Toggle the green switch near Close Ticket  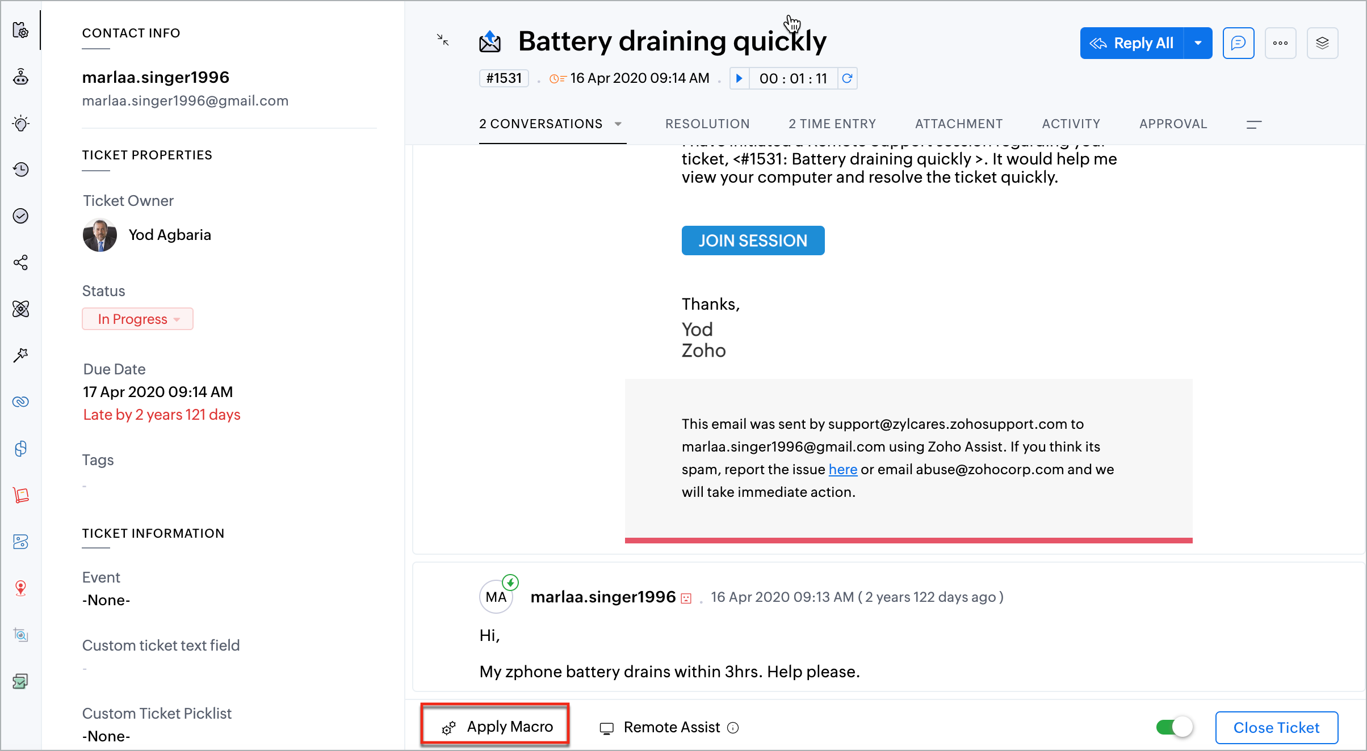tap(1174, 727)
